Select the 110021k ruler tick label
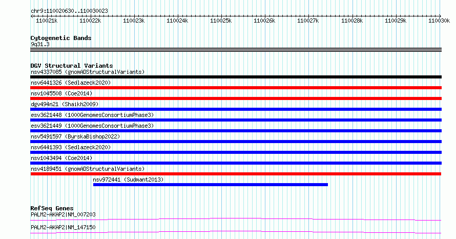Screen dimensions: 456x239 (x=47, y=21)
